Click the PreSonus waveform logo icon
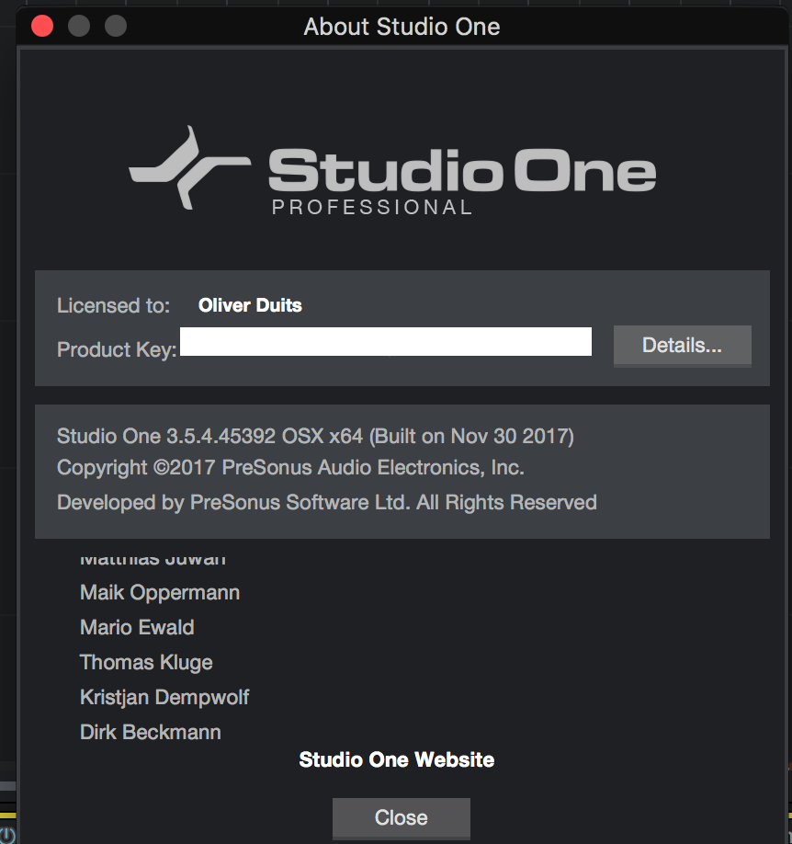The image size is (792, 844). pos(190,167)
